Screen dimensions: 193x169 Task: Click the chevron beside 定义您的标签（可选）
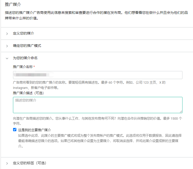pyautogui.click(x=7, y=163)
